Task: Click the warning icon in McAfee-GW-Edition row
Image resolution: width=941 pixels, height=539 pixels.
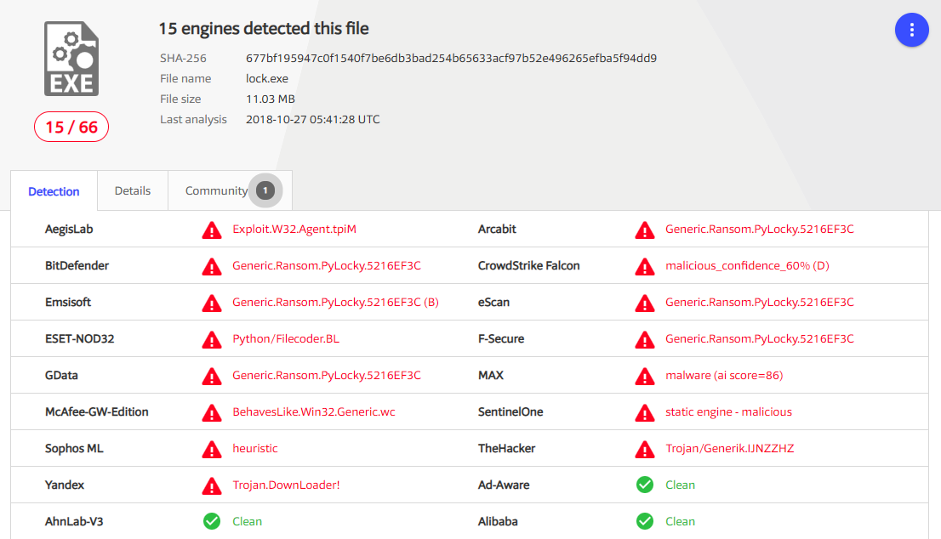Action: click(x=212, y=412)
